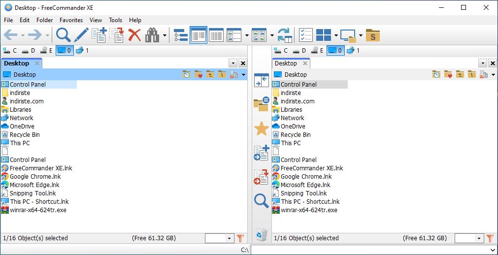Select desktop drive 0 in left panel
This screenshot has width=498, height=255.
coord(65,51)
